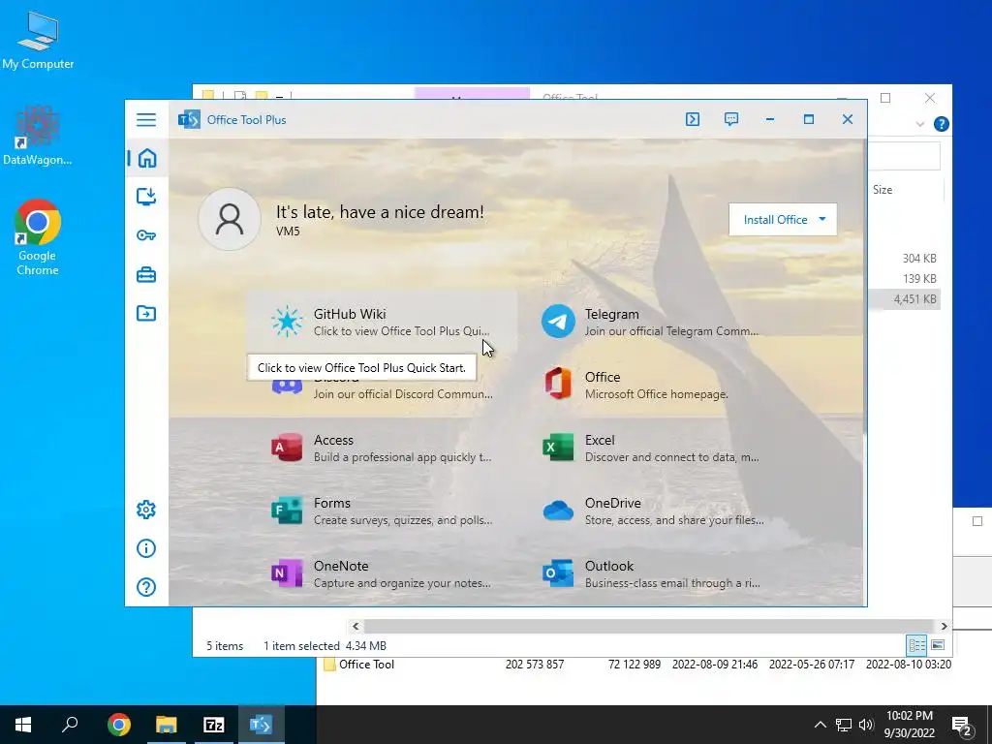Image resolution: width=992 pixels, height=744 pixels.
Task: Open 7-Zip from the taskbar
Action: (214, 725)
